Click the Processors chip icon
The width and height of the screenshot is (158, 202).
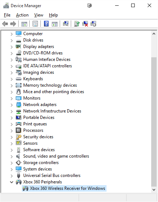point(18,130)
